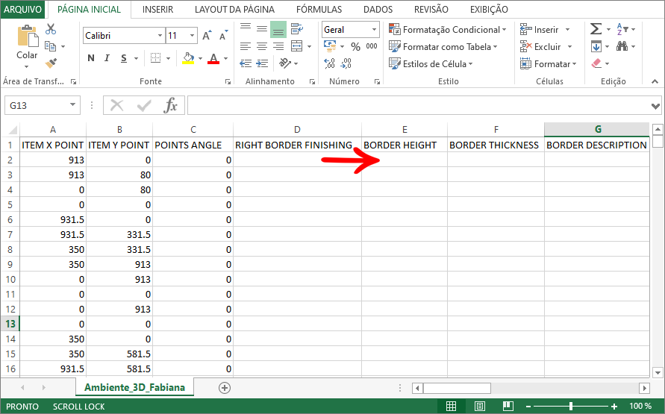Click the wrap text icon
This screenshot has height=414, width=665.
click(297, 29)
